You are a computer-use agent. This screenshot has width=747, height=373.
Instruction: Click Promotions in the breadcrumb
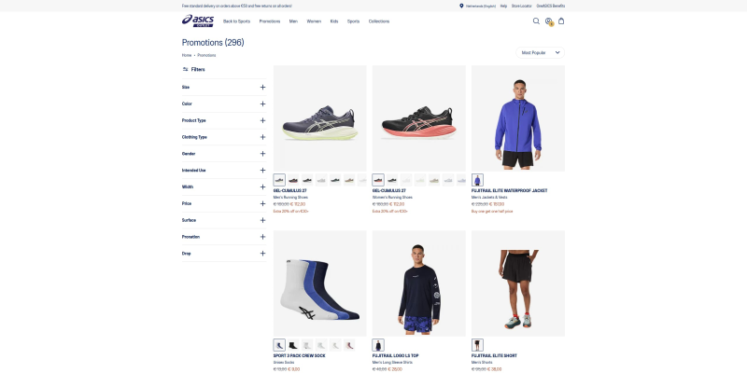(x=206, y=55)
